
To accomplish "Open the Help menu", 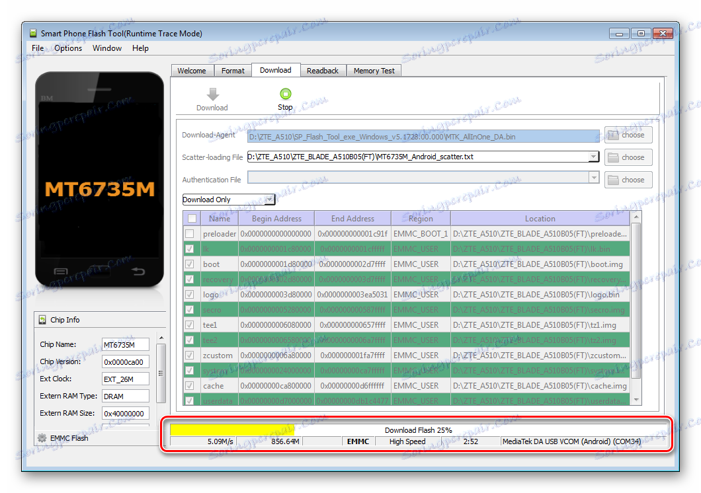I will (x=140, y=48).
